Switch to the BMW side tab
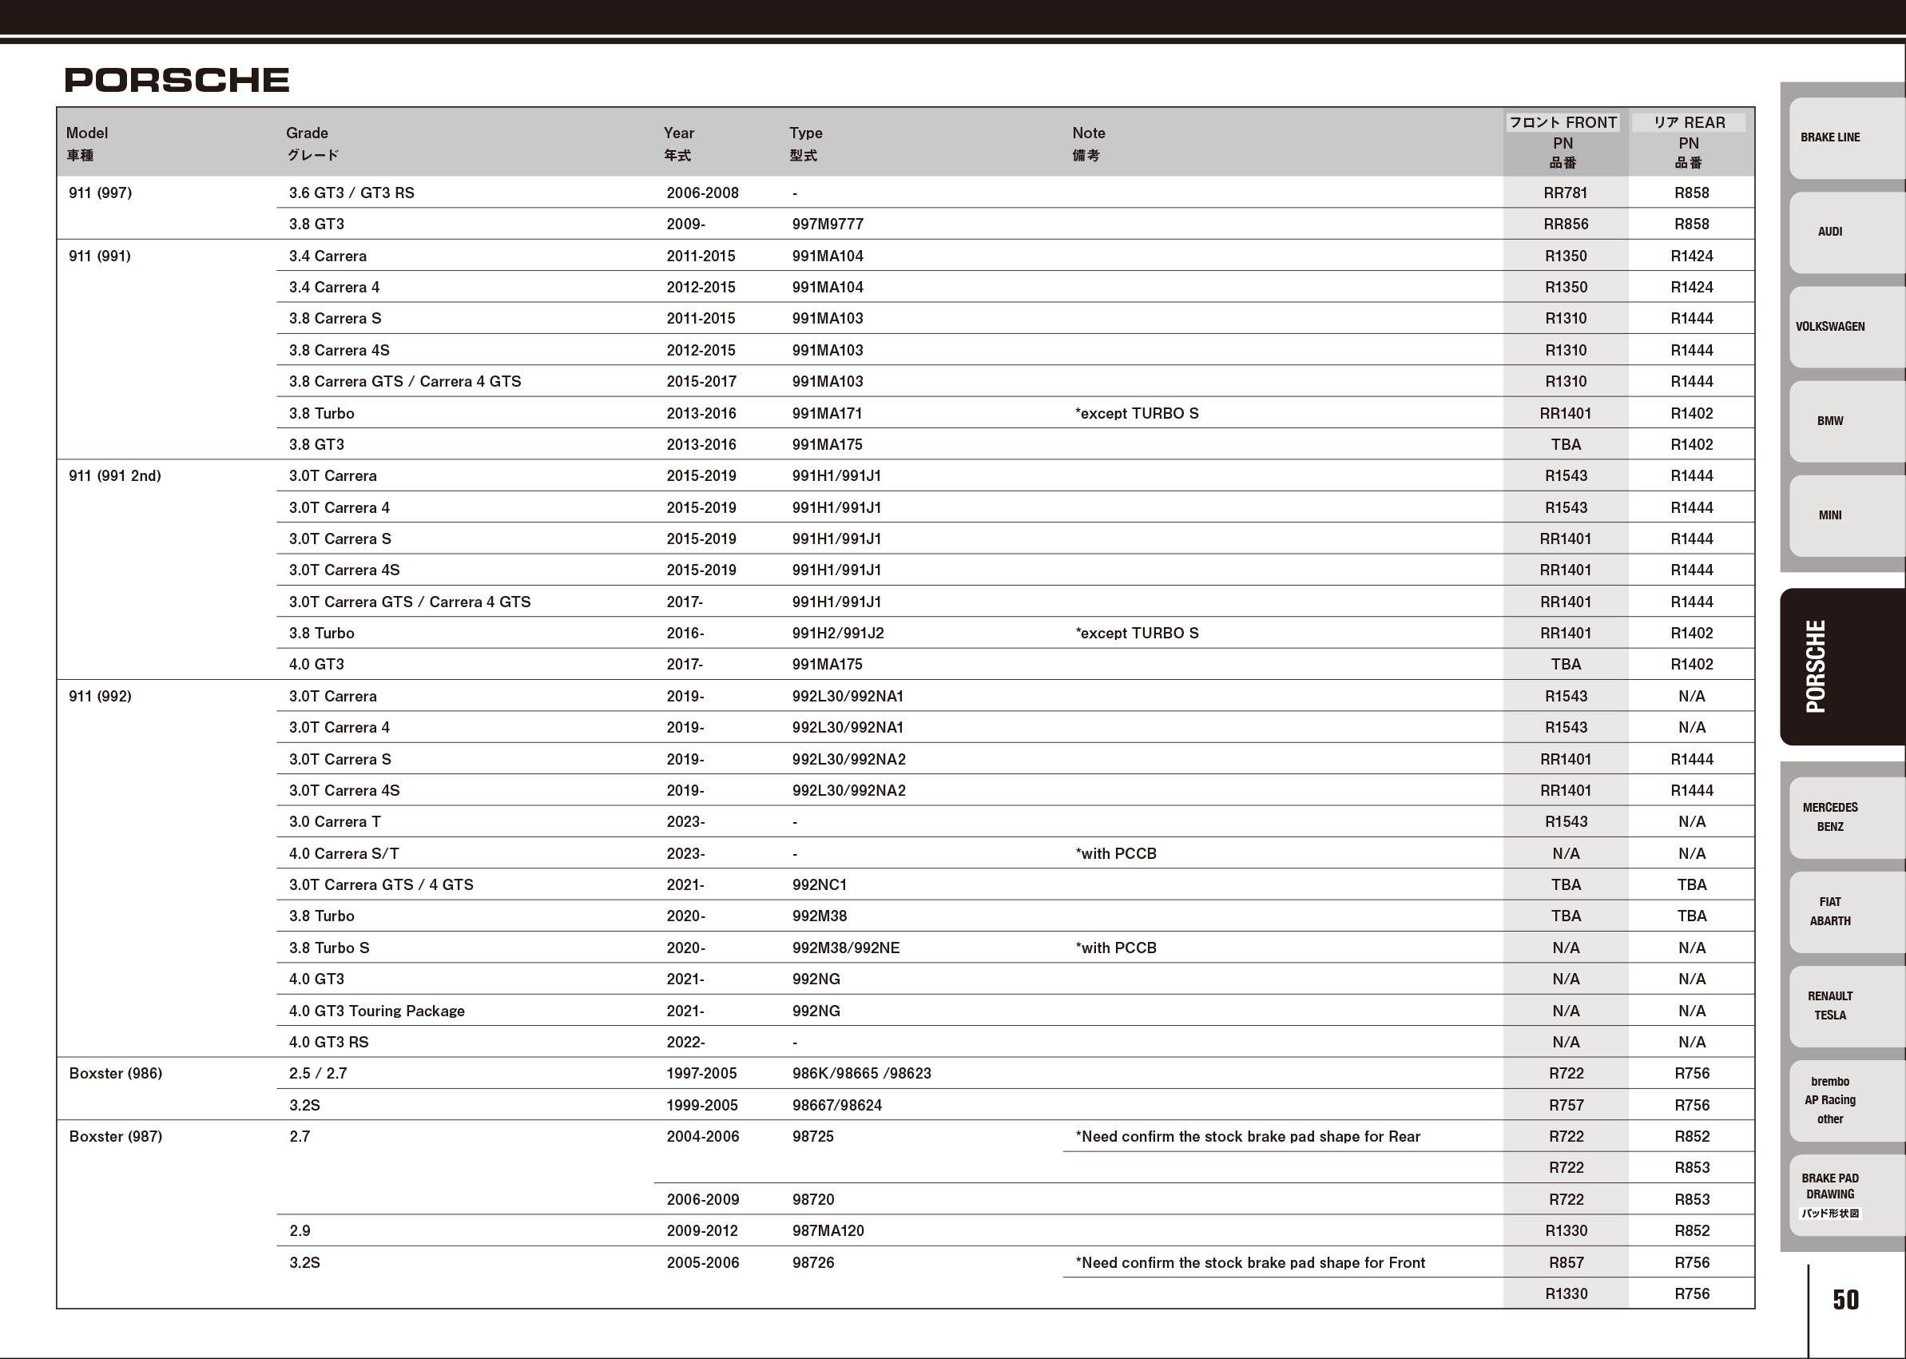Screen dimensions: 1906x1359 tap(1847, 421)
